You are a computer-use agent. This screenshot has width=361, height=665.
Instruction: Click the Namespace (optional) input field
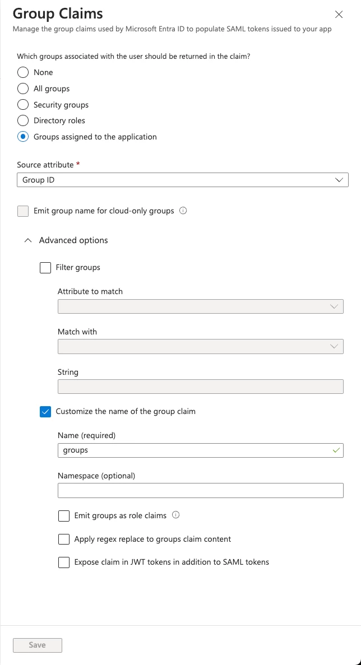click(x=200, y=491)
